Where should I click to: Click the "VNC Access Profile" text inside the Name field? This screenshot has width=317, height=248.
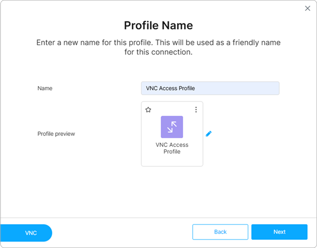tap(170, 88)
